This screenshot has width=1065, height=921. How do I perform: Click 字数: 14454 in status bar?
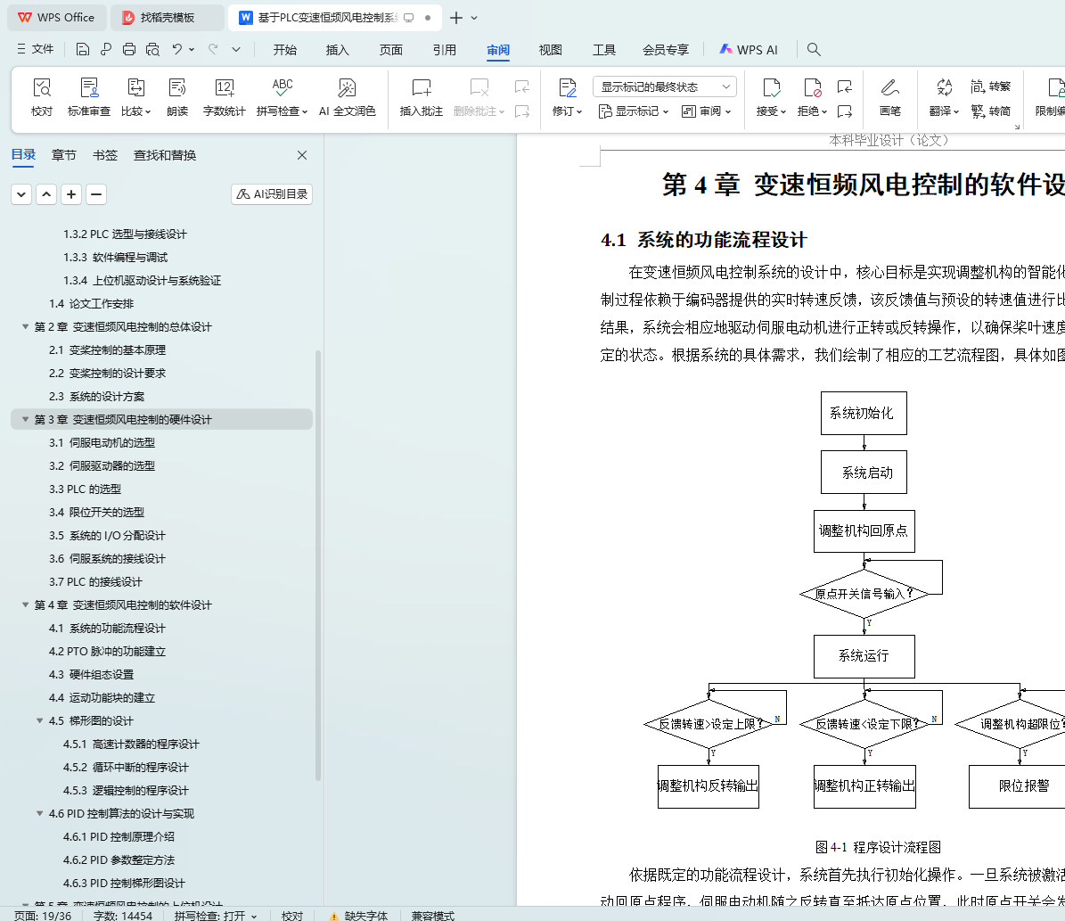click(x=123, y=916)
